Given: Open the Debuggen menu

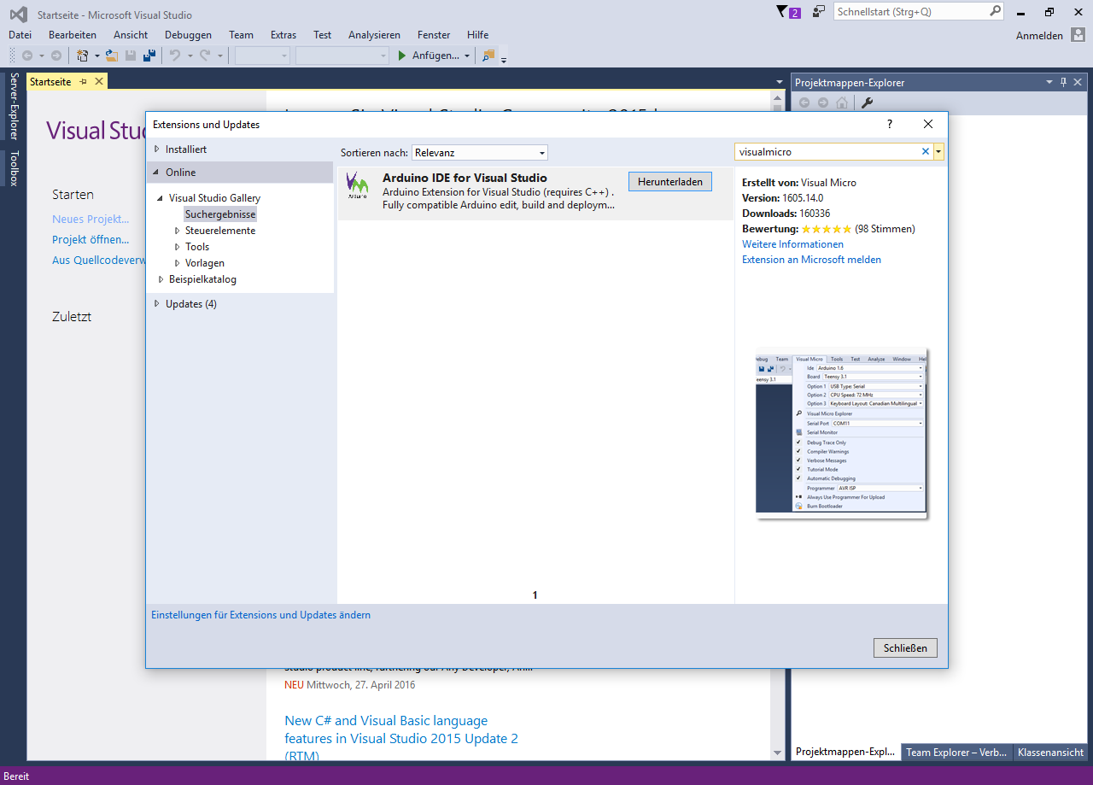Looking at the screenshot, I should click(188, 35).
